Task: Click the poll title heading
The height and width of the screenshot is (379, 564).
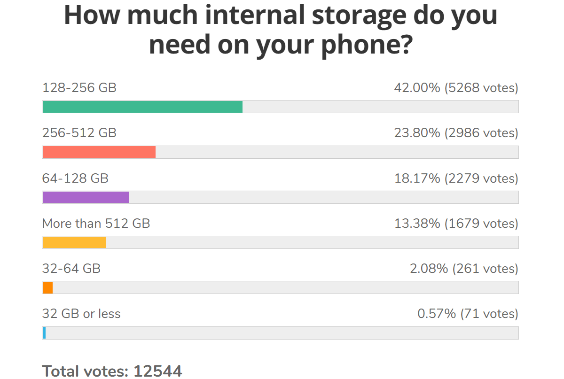Action: pyautogui.click(x=281, y=30)
